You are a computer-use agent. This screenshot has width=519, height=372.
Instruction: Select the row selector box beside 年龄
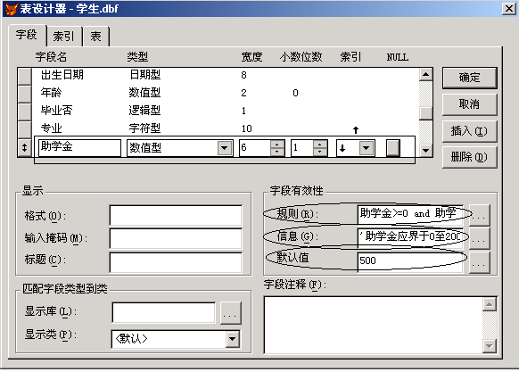pos(24,94)
